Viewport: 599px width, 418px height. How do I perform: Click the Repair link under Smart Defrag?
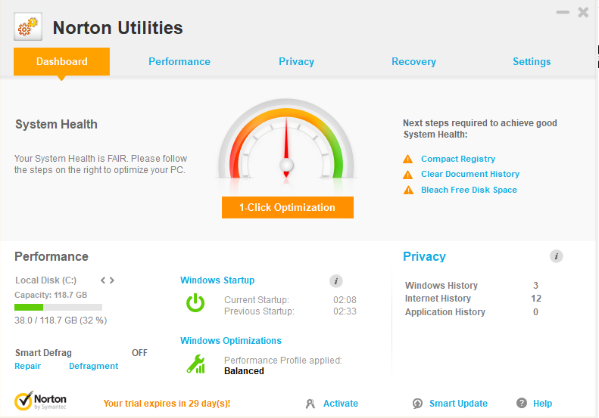pyautogui.click(x=27, y=366)
